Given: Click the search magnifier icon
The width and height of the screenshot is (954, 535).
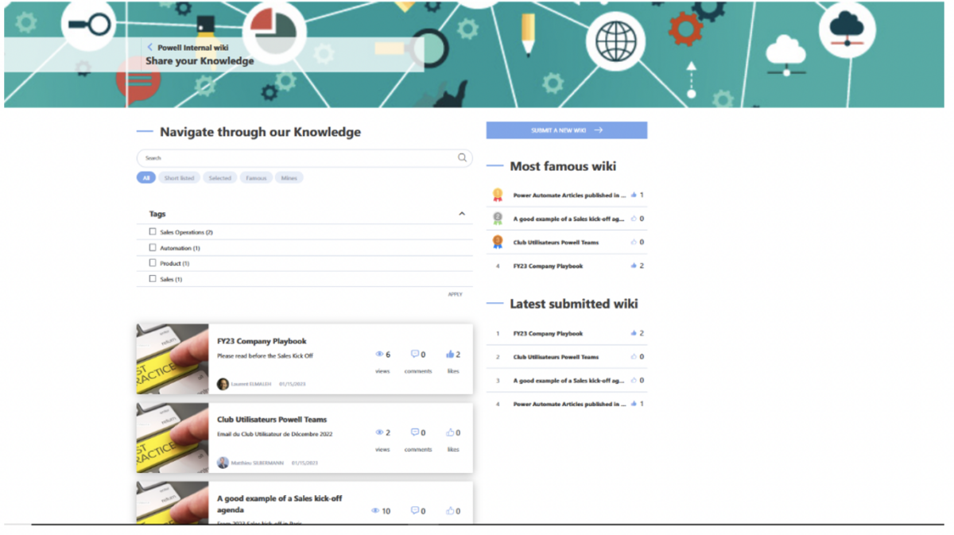Looking at the screenshot, I should click(x=462, y=157).
